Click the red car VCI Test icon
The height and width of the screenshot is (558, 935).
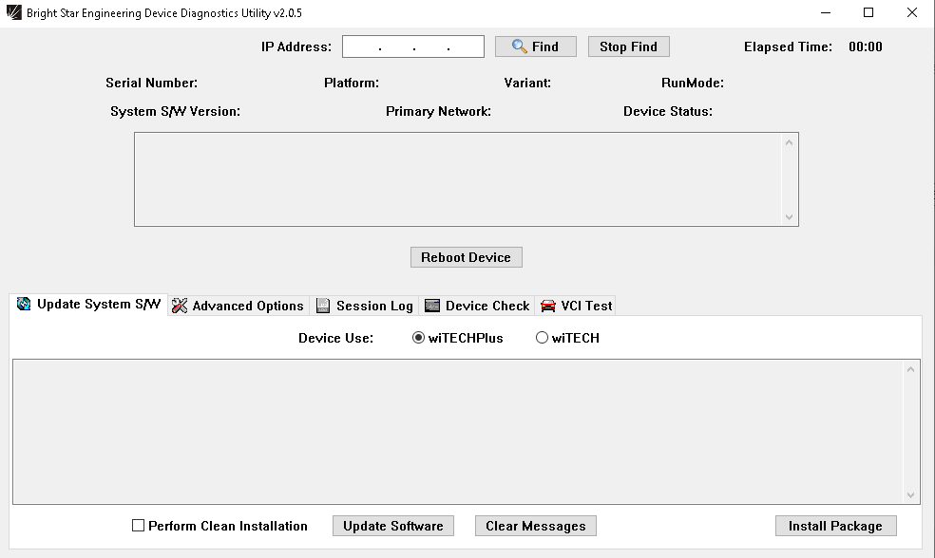click(x=548, y=306)
